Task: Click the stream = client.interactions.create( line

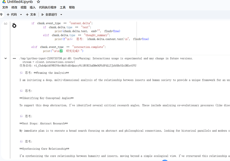Action: tap(49, 62)
